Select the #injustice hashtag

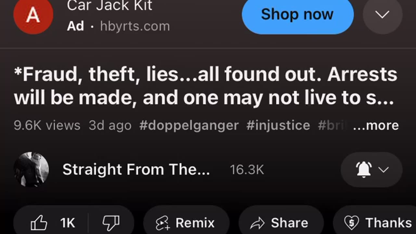(x=278, y=125)
